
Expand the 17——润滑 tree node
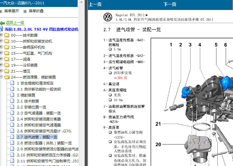pos(1,59)
